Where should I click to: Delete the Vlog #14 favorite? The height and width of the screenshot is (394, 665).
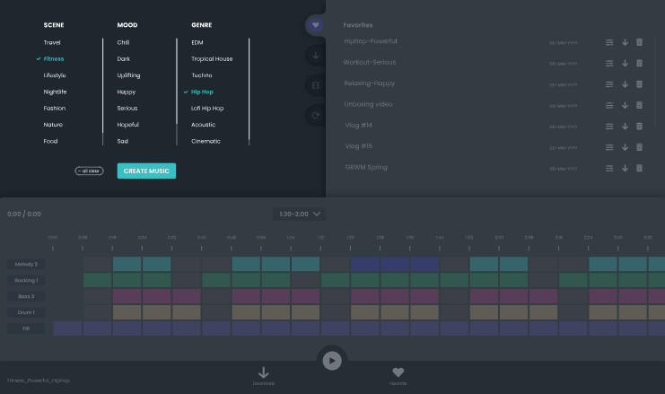(x=639, y=127)
